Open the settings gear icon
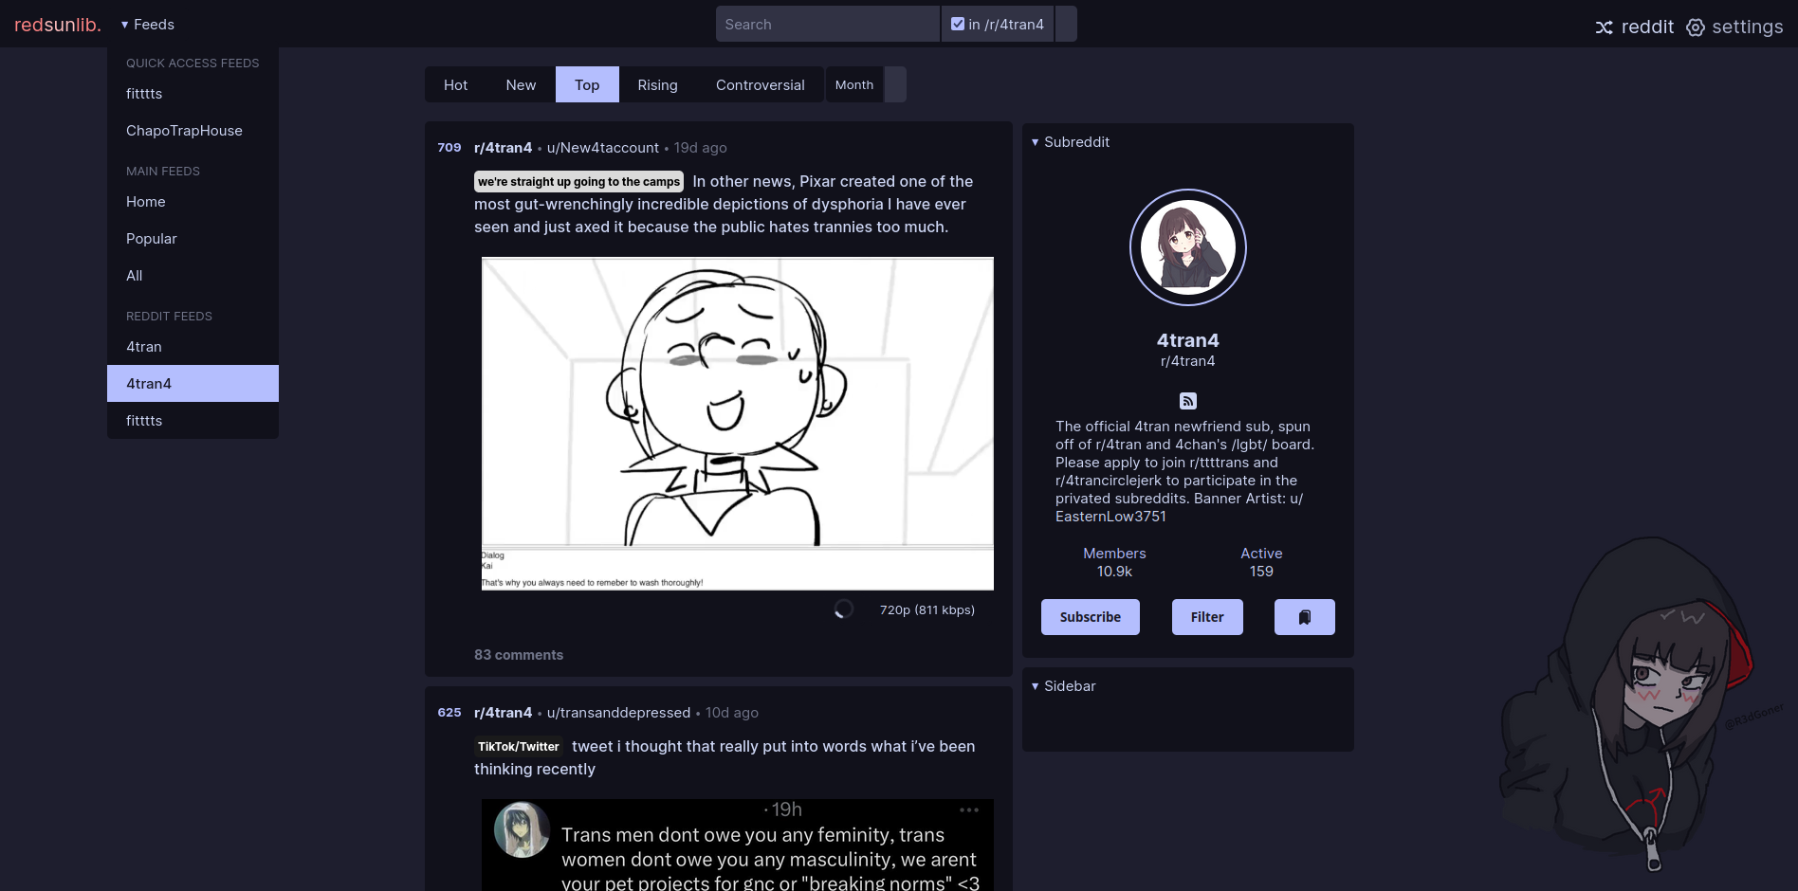 coord(1696,27)
